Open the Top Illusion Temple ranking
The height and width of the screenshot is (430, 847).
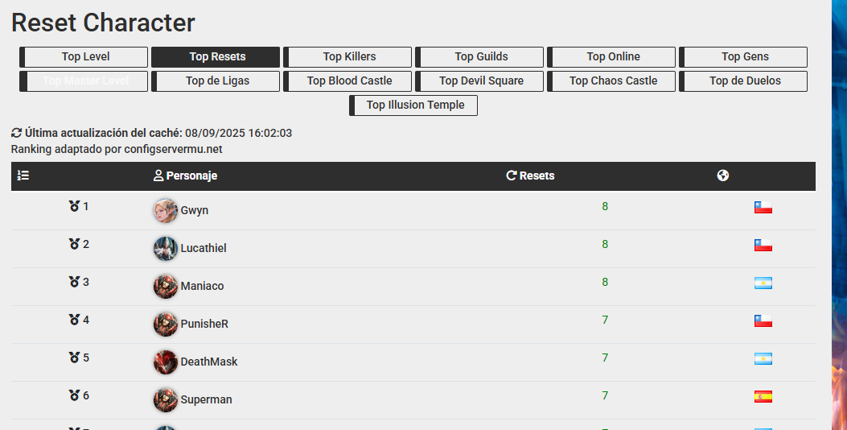pos(415,105)
